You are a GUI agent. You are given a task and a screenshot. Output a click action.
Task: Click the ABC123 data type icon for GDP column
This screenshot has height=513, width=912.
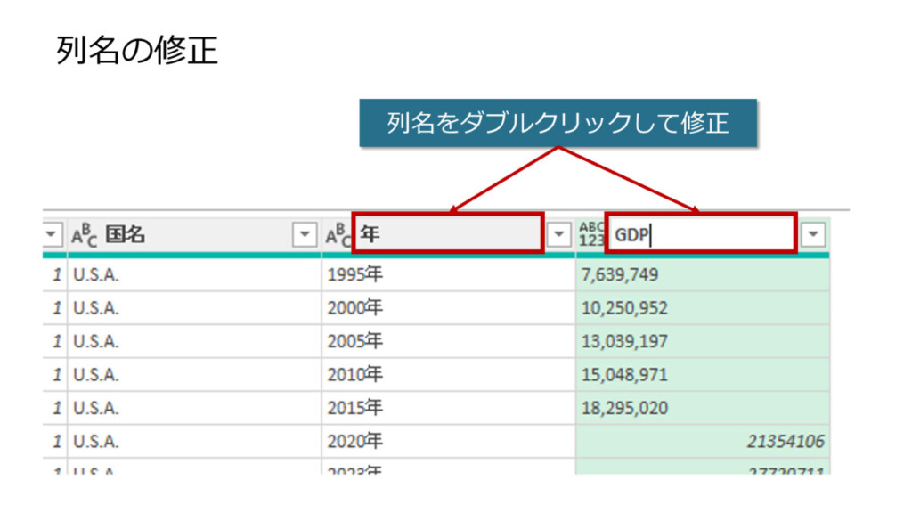590,234
